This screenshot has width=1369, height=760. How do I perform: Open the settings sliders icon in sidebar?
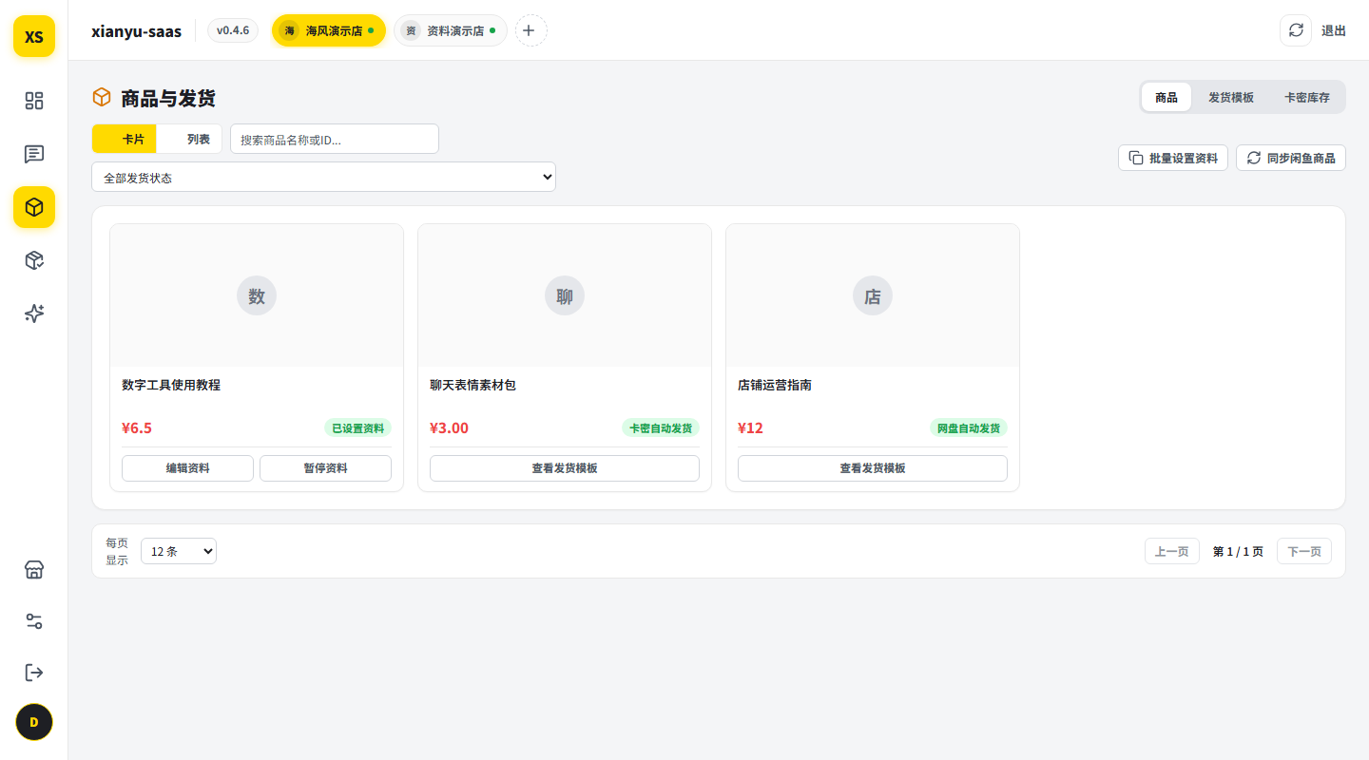pos(34,621)
